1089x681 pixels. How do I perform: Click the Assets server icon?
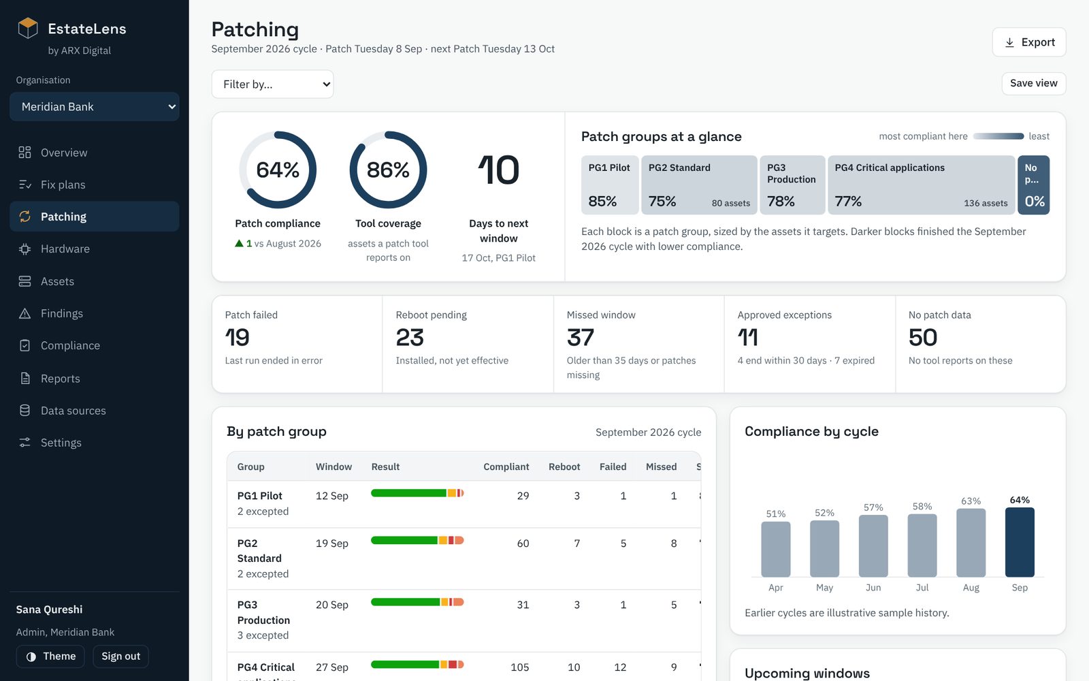(25, 281)
